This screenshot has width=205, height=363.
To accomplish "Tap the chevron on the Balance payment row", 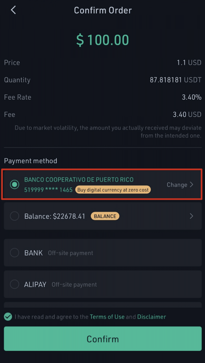I will point(191,216).
